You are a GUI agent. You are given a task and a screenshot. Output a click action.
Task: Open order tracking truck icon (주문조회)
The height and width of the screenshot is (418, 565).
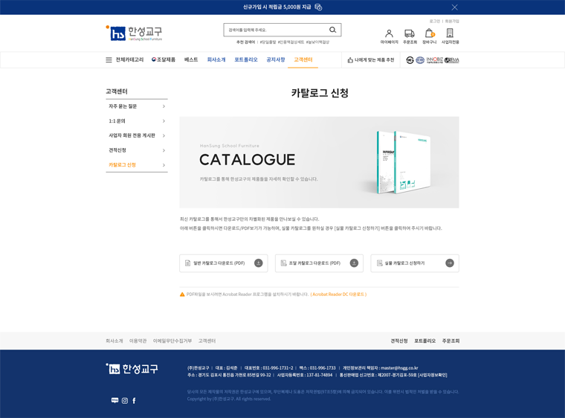[410, 33]
